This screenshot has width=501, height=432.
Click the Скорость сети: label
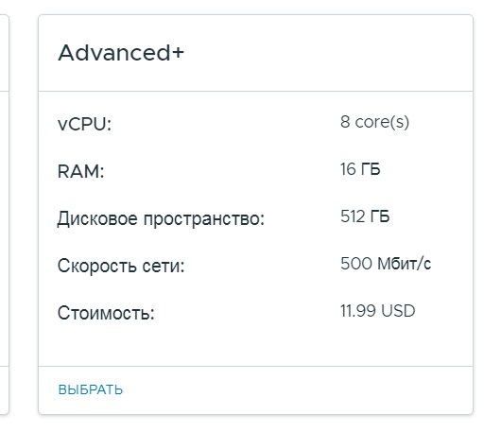(x=121, y=266)
